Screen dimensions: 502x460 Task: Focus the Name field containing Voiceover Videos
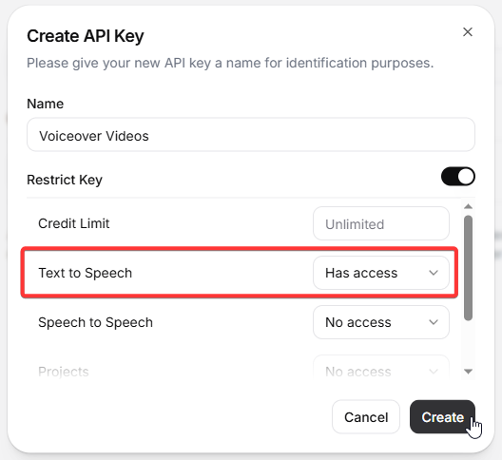251,135
